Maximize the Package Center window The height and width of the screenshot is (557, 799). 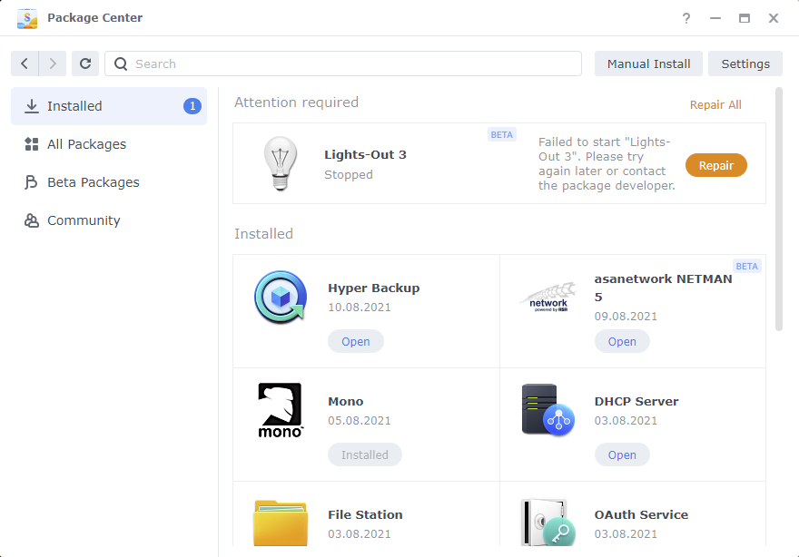tap(745, 18)
